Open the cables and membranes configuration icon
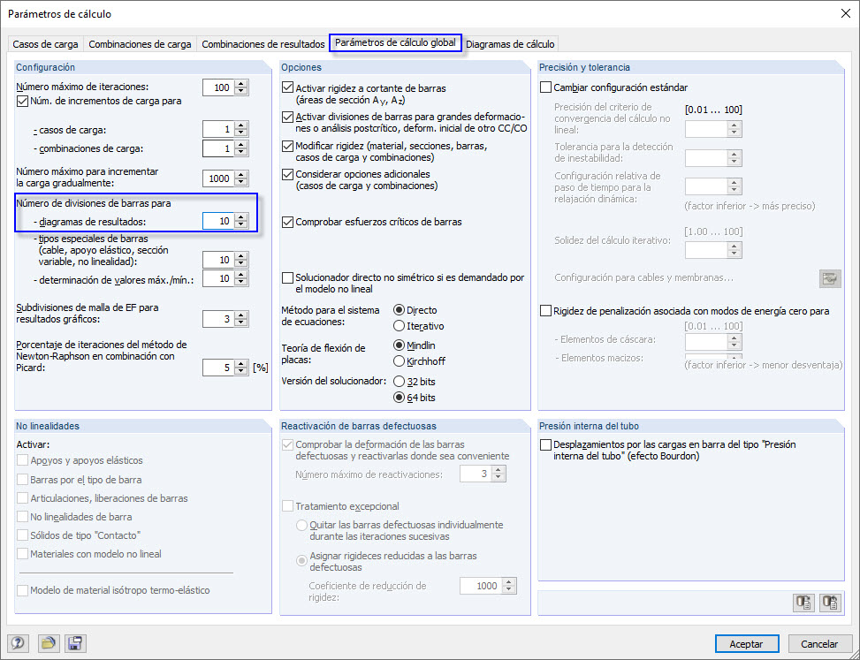The image size is (860, 660). tap(829, 277)
